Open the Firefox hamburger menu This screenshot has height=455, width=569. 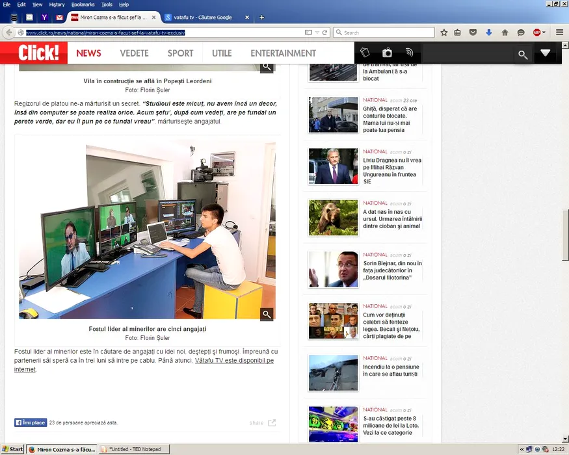[x=559, y=32]
